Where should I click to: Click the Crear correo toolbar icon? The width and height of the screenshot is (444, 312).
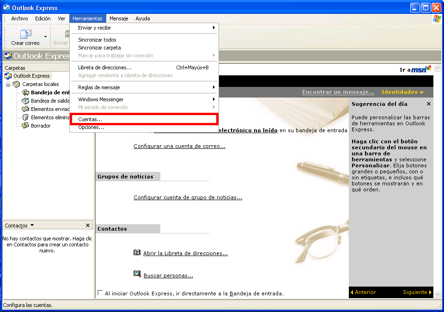(25, 34)
